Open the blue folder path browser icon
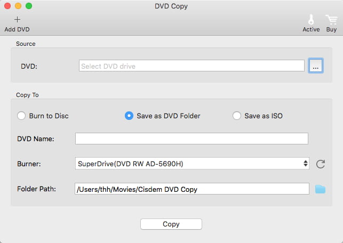 point(320,189)
